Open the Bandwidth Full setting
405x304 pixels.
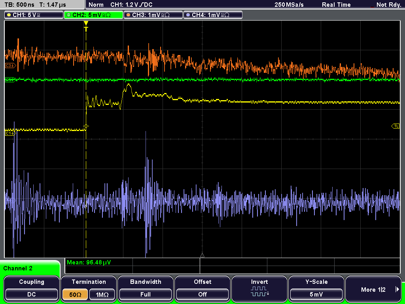point(146,289)
